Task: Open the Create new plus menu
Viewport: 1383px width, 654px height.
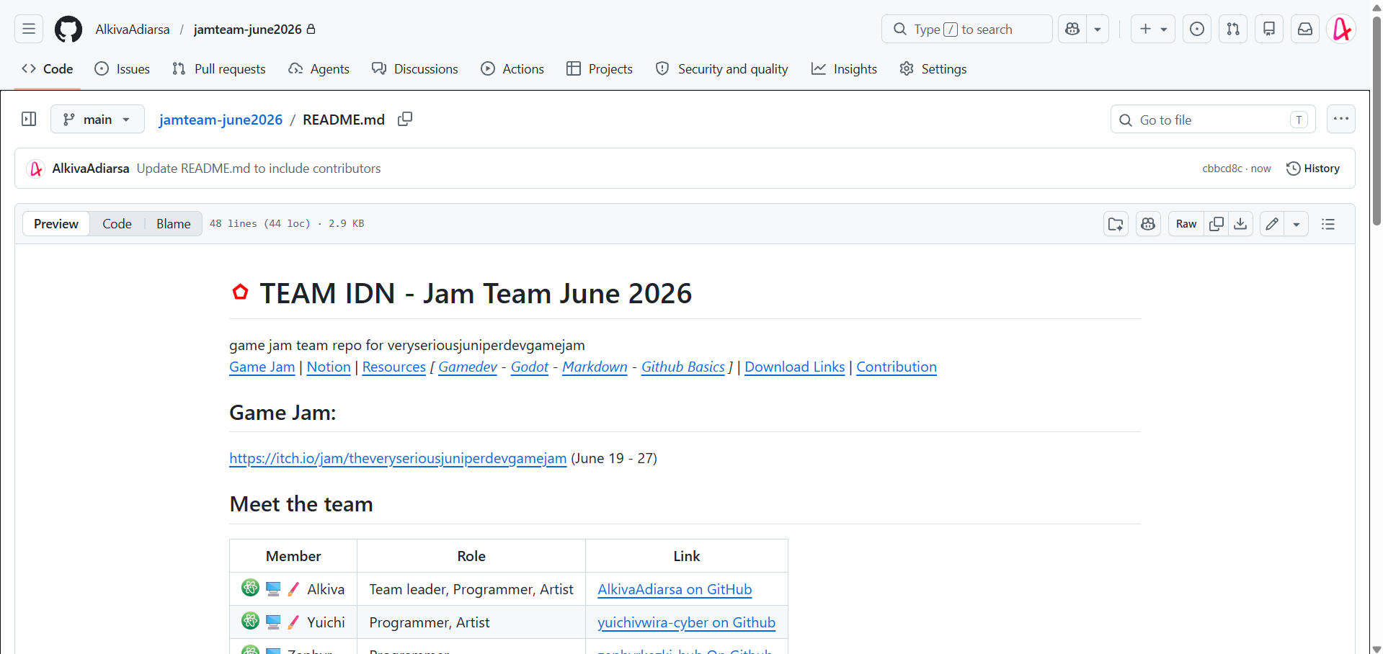Action: click(x=1153, y=29)
